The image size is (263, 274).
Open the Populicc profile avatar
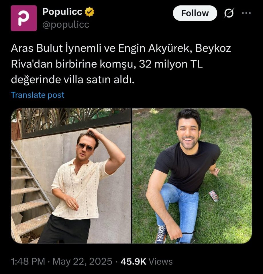24,18
